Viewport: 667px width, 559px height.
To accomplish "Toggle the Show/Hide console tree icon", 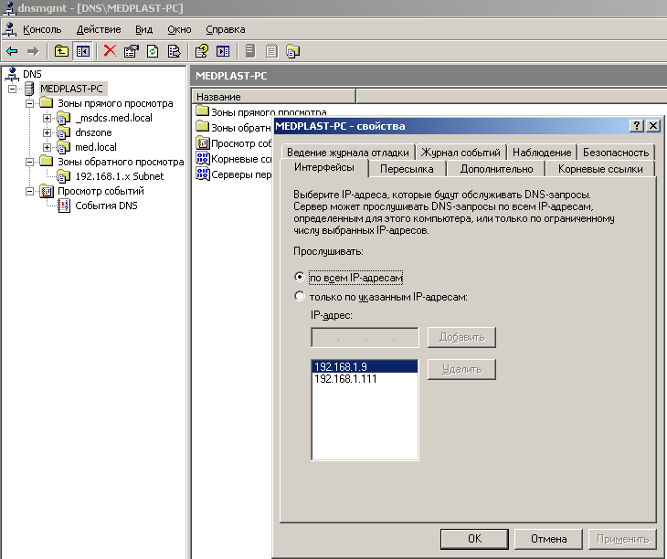I will [82, 51].
